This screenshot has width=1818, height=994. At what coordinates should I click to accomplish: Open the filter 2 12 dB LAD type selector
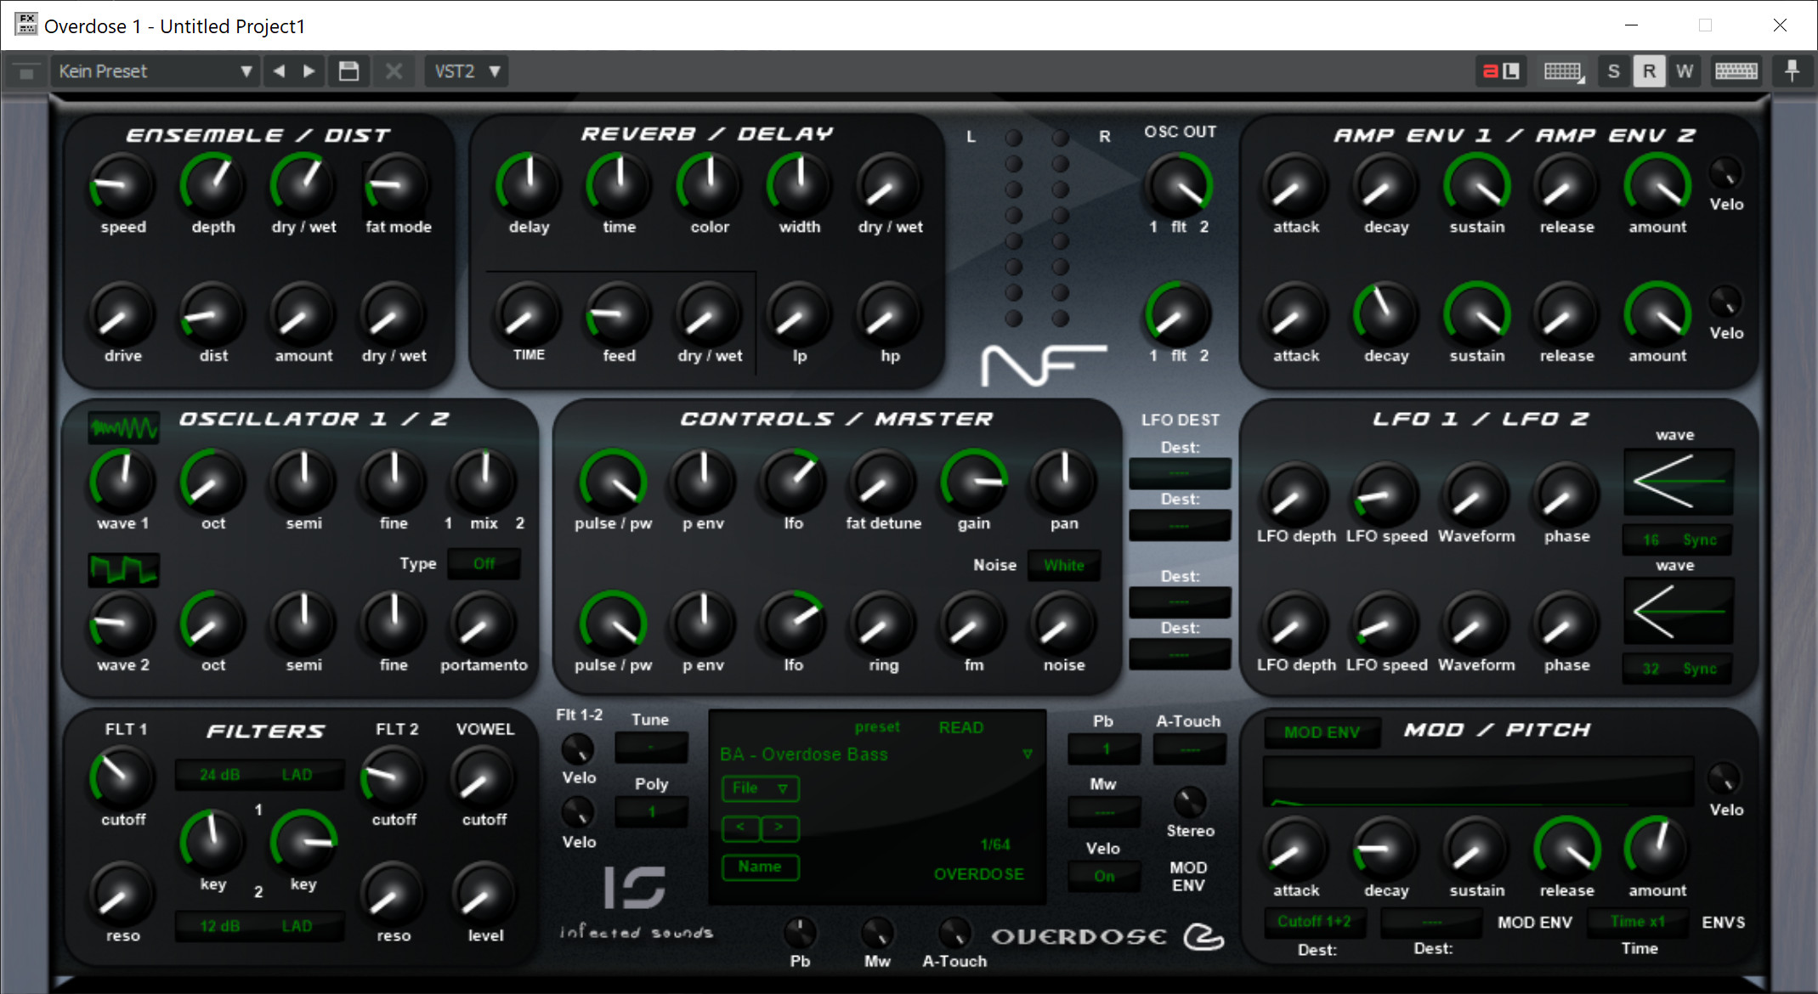259,926
